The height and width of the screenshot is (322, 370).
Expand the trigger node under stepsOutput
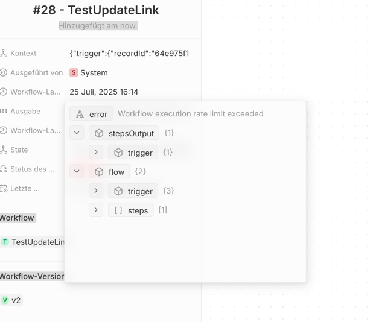point(96,152)
